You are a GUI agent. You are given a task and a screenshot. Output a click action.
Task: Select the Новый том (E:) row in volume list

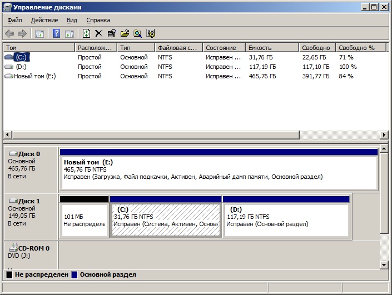coord(34,76)
